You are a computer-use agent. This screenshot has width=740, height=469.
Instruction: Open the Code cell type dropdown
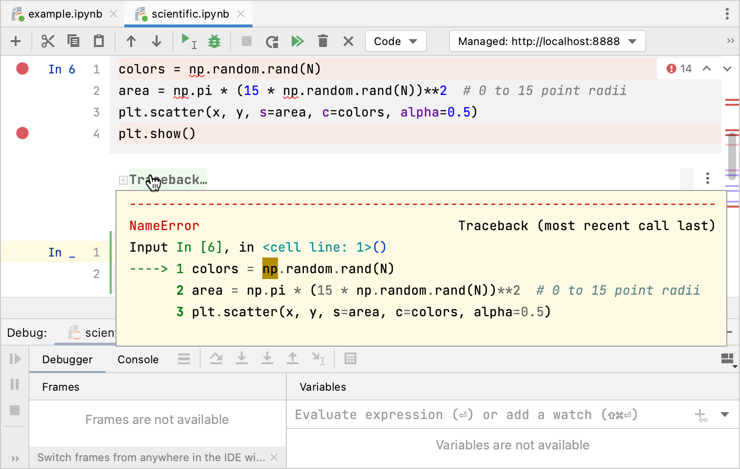tap(395, 41)
